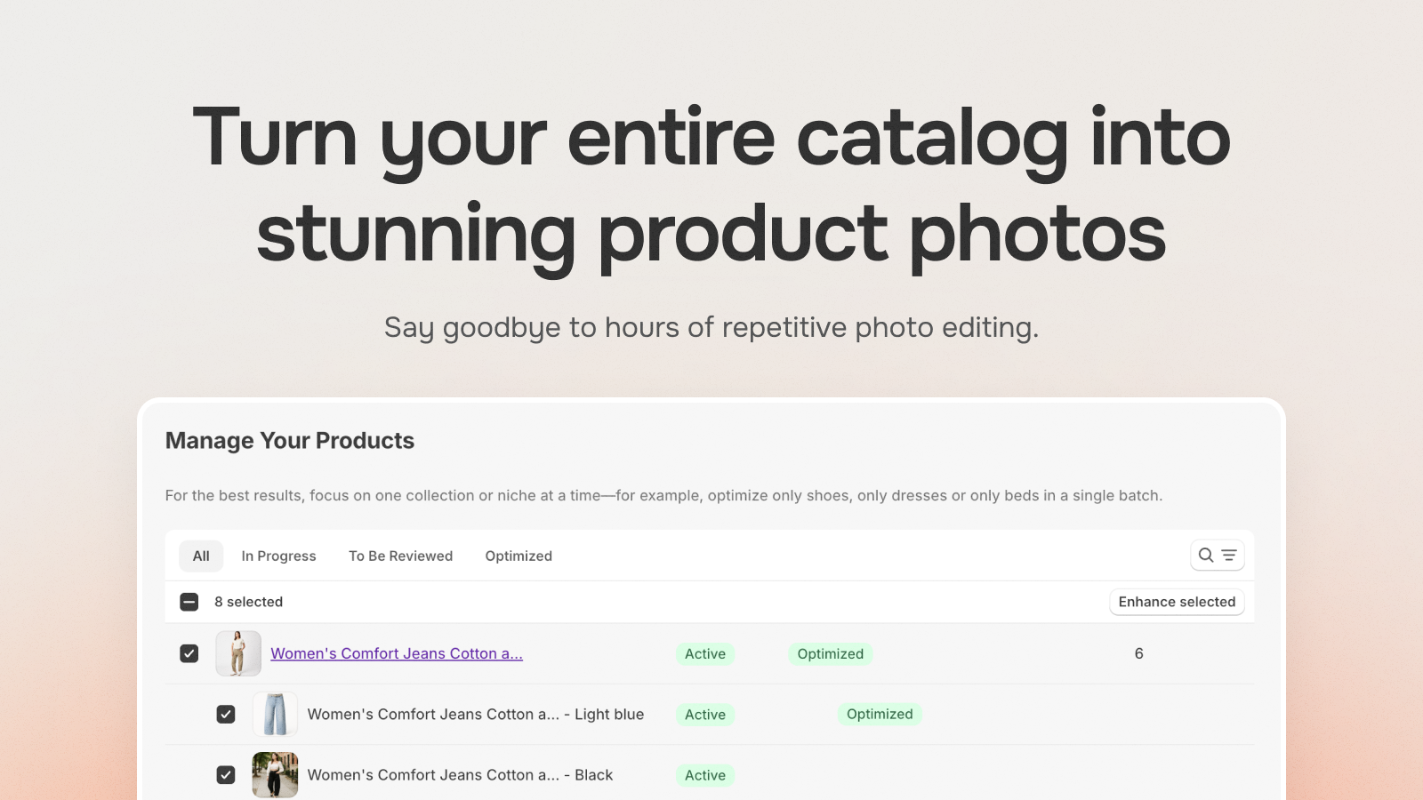Open the Optimized tab

(519, 556)
